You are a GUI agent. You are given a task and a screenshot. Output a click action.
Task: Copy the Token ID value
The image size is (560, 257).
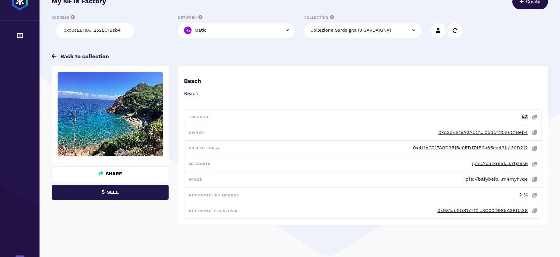pos(535,117)
